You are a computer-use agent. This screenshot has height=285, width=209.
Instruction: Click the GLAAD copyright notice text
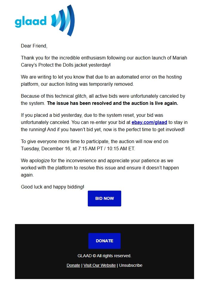click(x=105, y=256)
